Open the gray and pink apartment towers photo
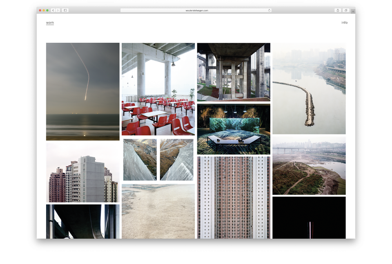 [x=83, y=172]
